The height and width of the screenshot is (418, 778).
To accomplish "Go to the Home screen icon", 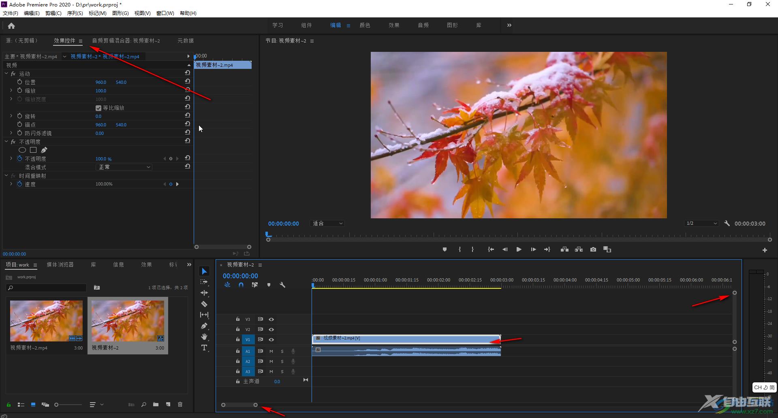I will [11, 26].
